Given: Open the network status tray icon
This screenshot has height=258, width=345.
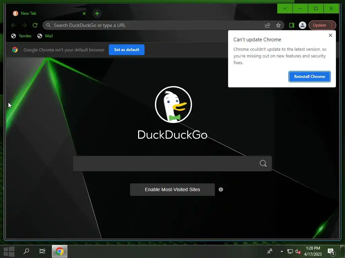Looking at the screenshot, I should coord(290,251).
